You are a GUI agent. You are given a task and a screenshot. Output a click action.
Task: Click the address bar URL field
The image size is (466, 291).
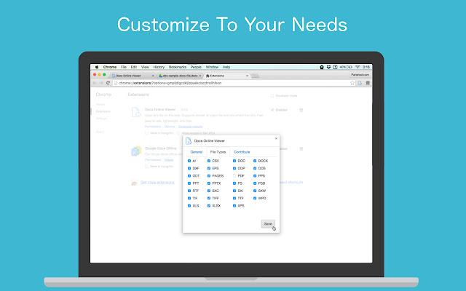point(232,83)
